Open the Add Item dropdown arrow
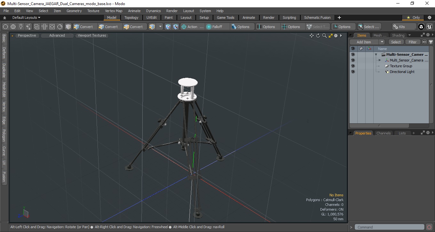Image resolution: width=435 pixels, height=232 pixels. point(382,42)
